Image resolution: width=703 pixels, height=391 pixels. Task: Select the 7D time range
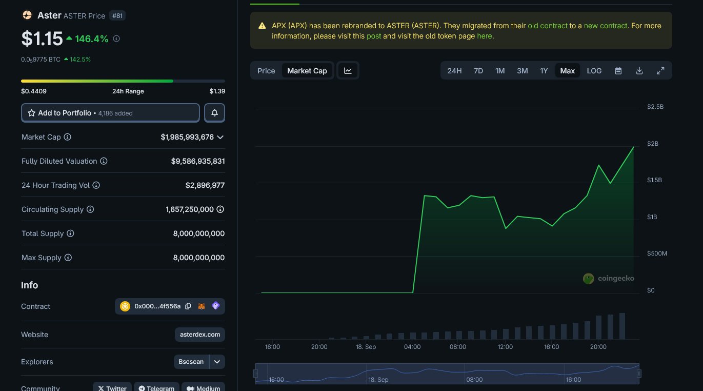[x=478, y=71]
